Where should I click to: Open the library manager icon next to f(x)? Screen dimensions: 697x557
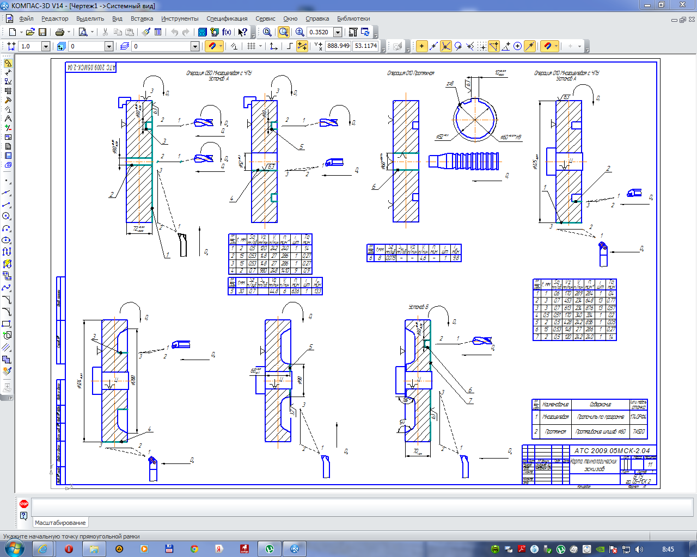pyautogui.click(x=215, y=32)
